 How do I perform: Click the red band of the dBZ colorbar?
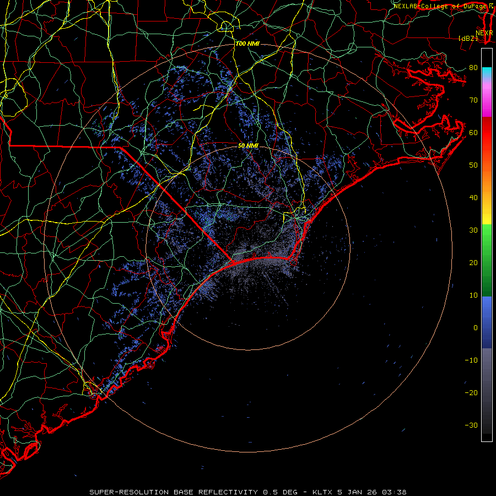487,133
